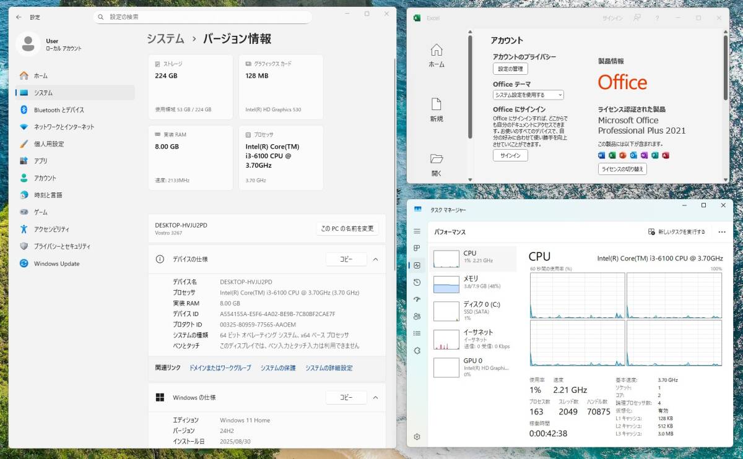The width and height of the screenshot is (743, 459).
Task: Click the Windows Update arrows icon
Action: tap(24, 264)
